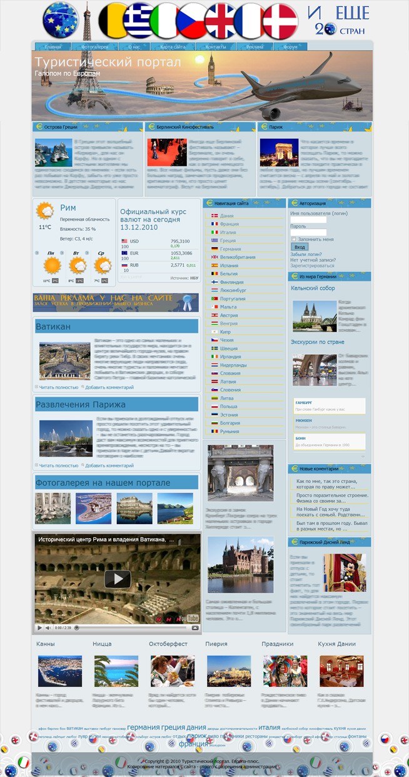Open the Форум menu tab
Screen dimensions: 409x777
pos(290,47)
